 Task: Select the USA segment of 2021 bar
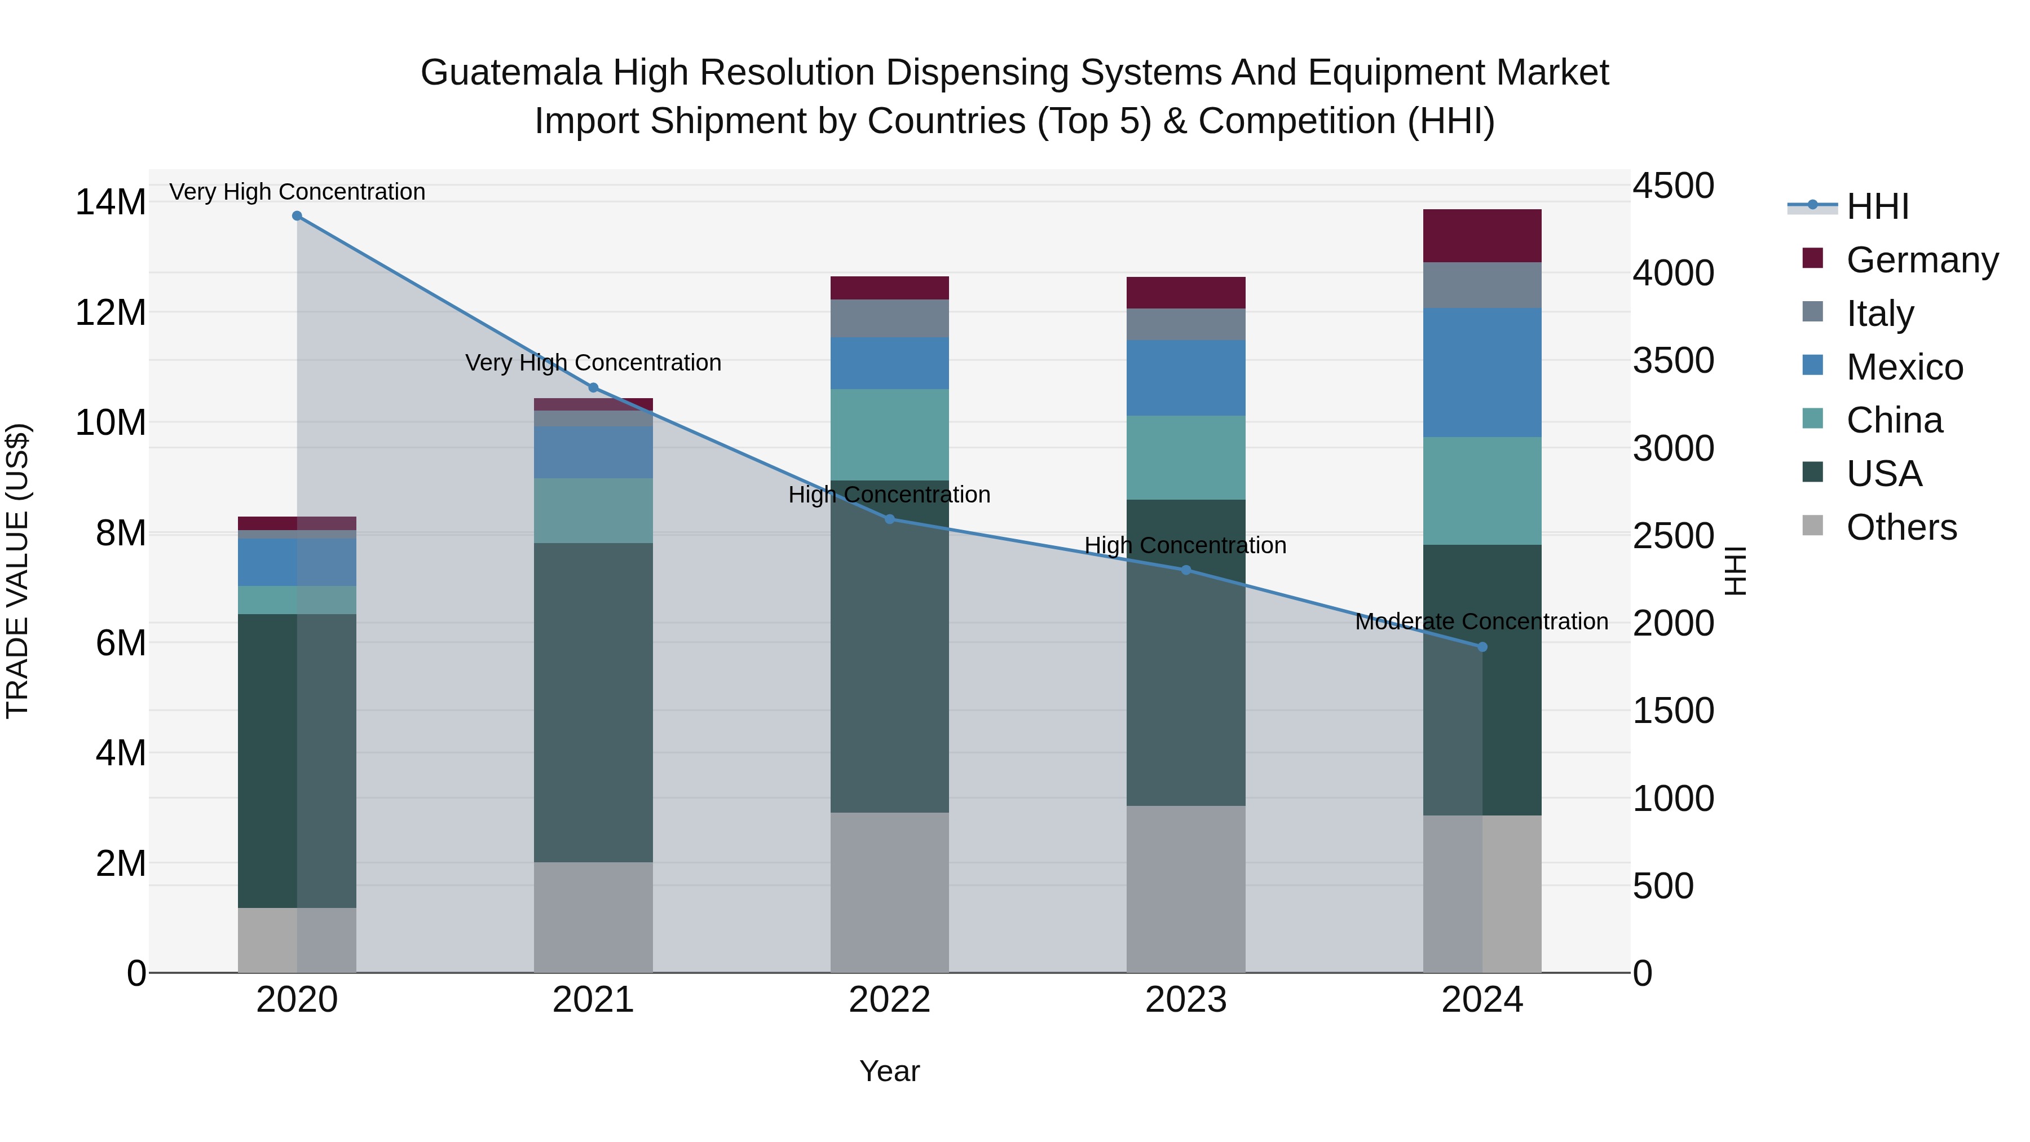pyautogui.click(x=593, y=702)
